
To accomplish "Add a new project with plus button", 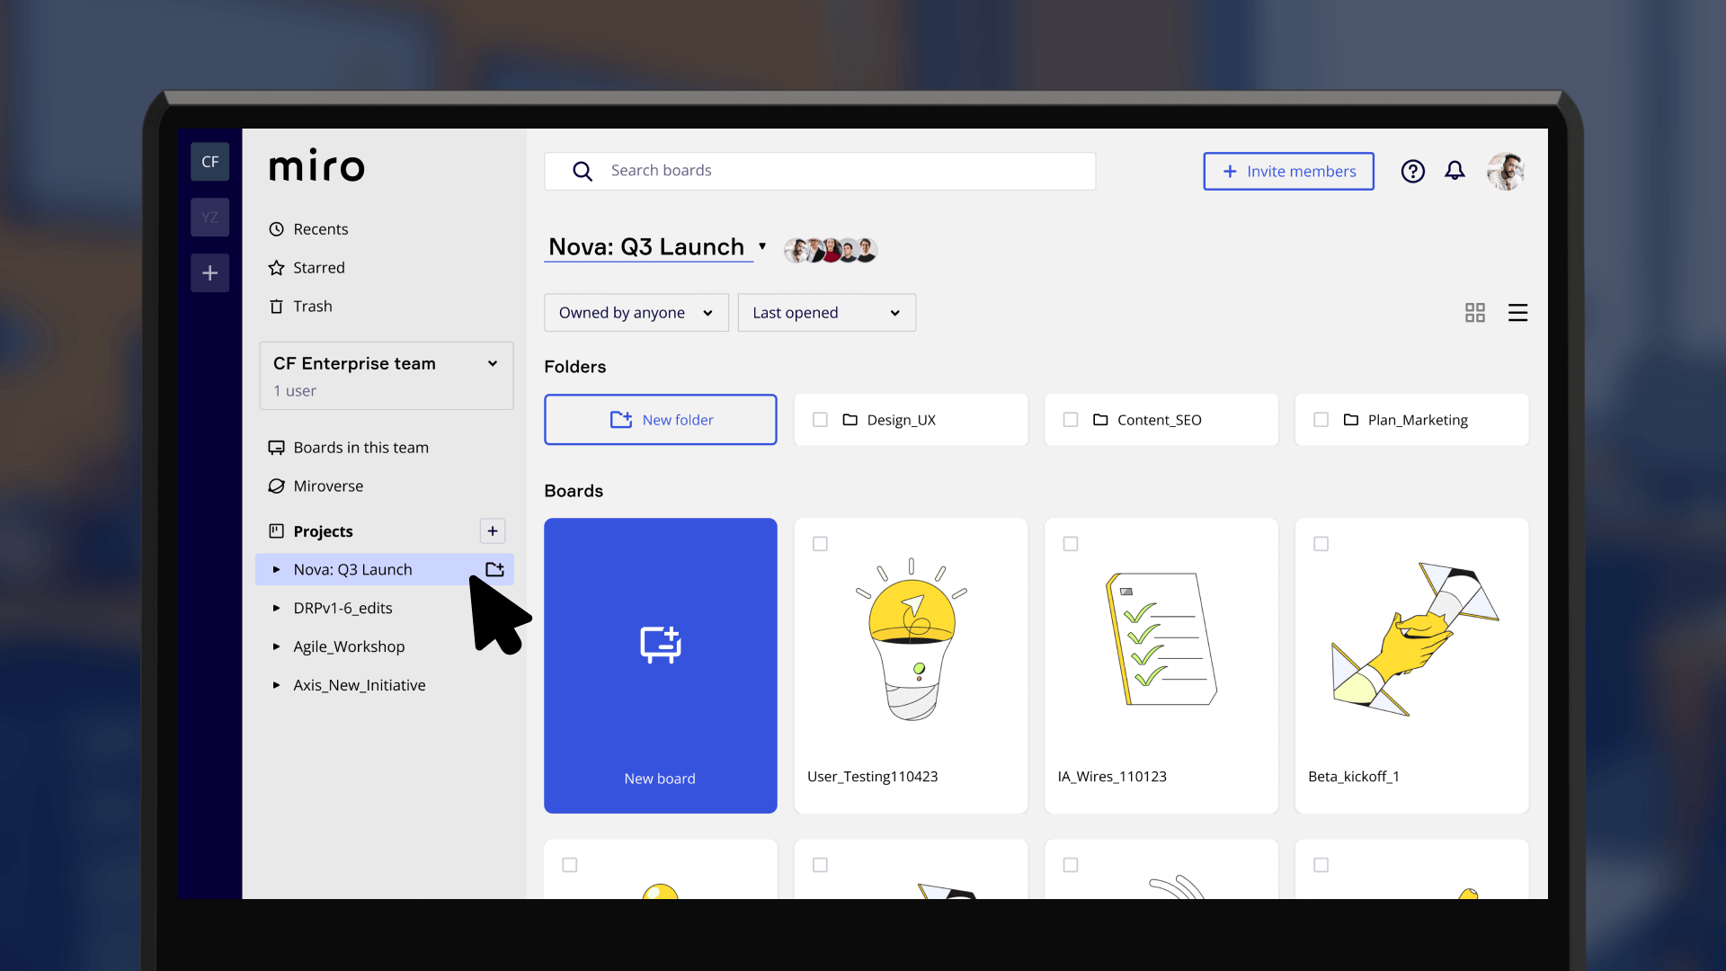I will pos(493,531).
